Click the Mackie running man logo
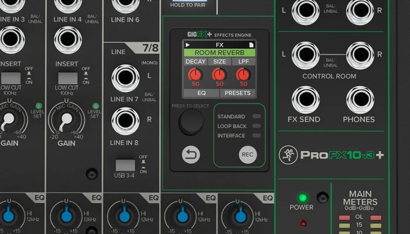 tap(288, 155)
